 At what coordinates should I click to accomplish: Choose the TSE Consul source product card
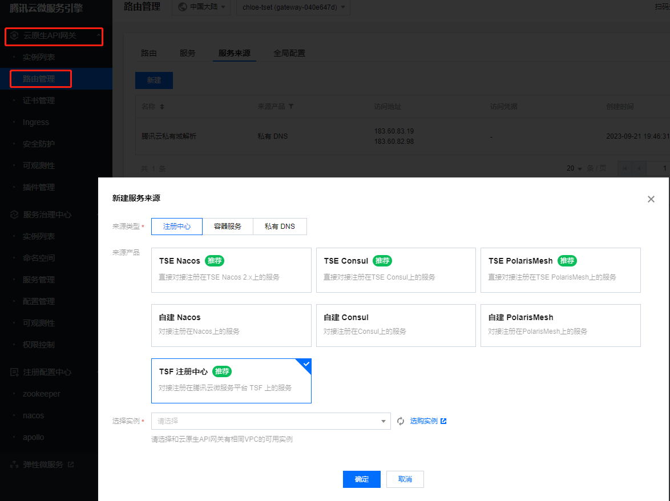(x=395, y=270)
